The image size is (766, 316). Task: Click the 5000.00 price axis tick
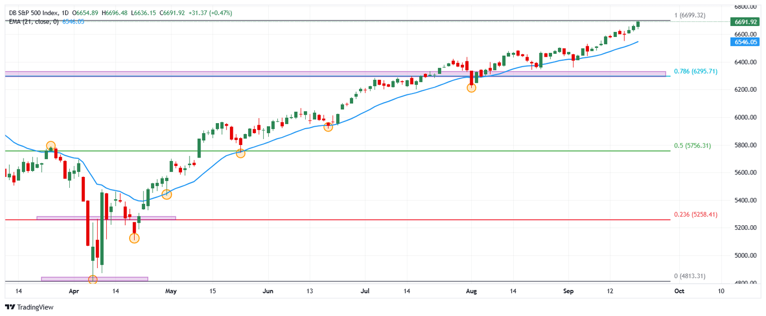click(x=746, y=256)
